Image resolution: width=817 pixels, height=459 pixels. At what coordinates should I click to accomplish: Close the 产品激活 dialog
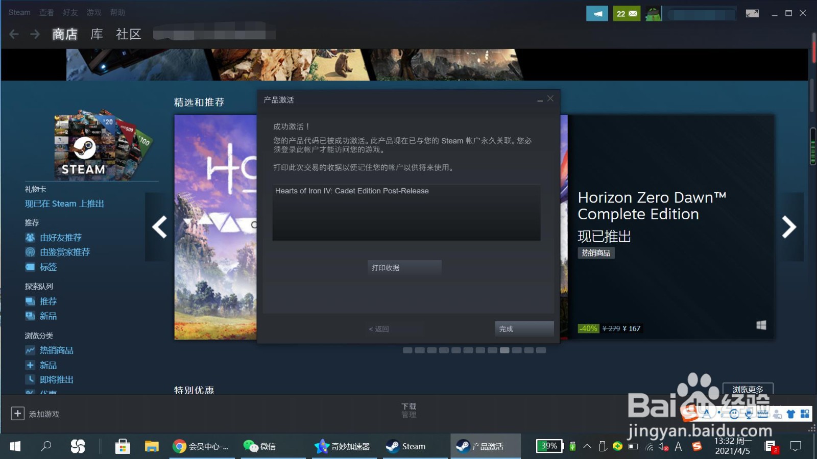(550, 98)
